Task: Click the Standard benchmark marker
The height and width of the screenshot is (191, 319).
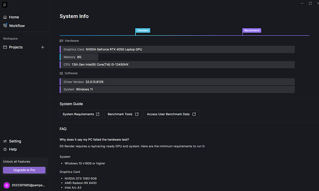Action: (x=142, y=30)
